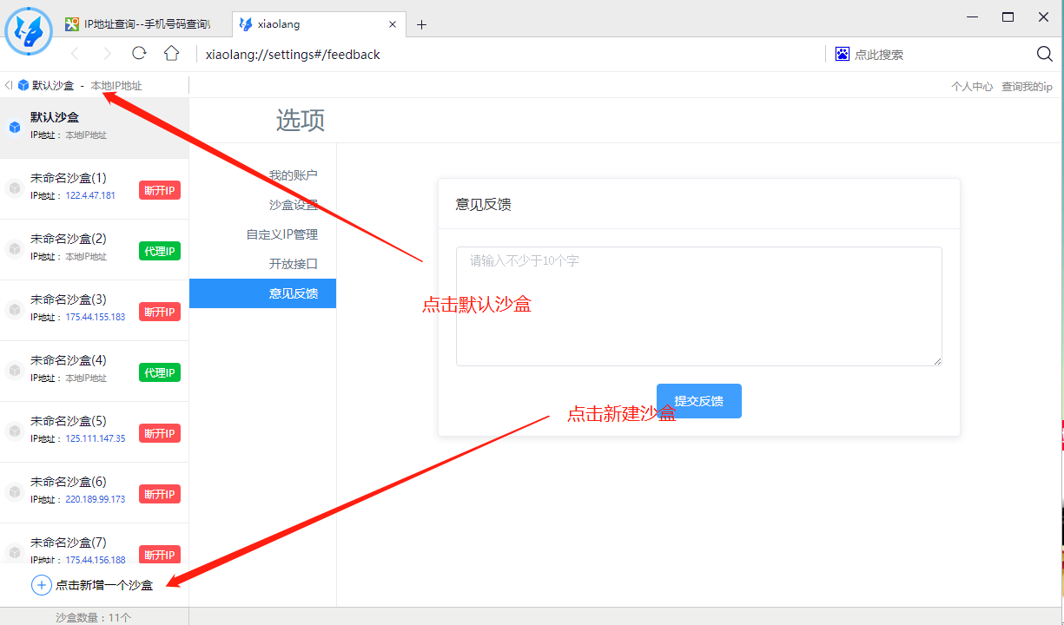Select 未命名沙盒(1) name text
The height and width of the screenshot is (625, 1064).
69,178
